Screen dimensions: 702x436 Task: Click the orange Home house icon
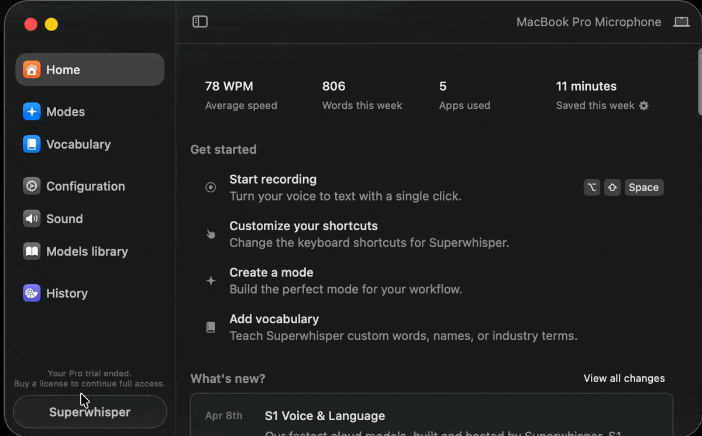coord(32,70)
